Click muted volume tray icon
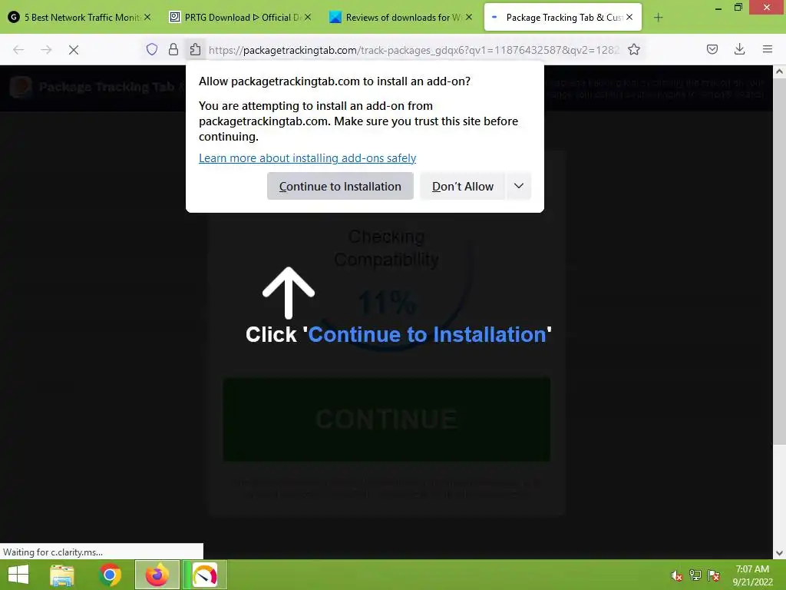The width and height of the screenshot is (786, 590). pyautogui.click(x=676, y=575)
